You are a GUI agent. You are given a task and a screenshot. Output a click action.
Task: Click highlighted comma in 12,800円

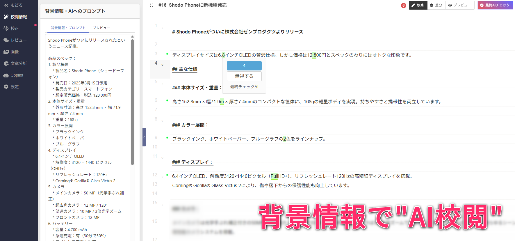(314, 55)
